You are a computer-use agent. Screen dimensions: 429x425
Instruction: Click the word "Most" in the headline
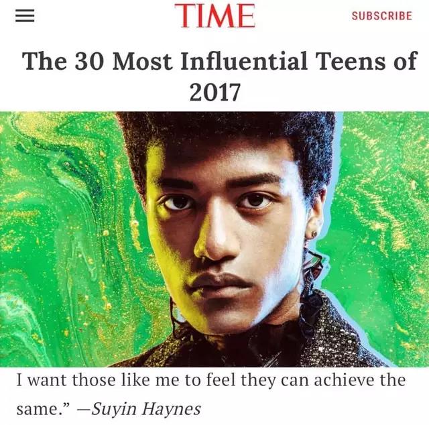click(x=142, y=60)
